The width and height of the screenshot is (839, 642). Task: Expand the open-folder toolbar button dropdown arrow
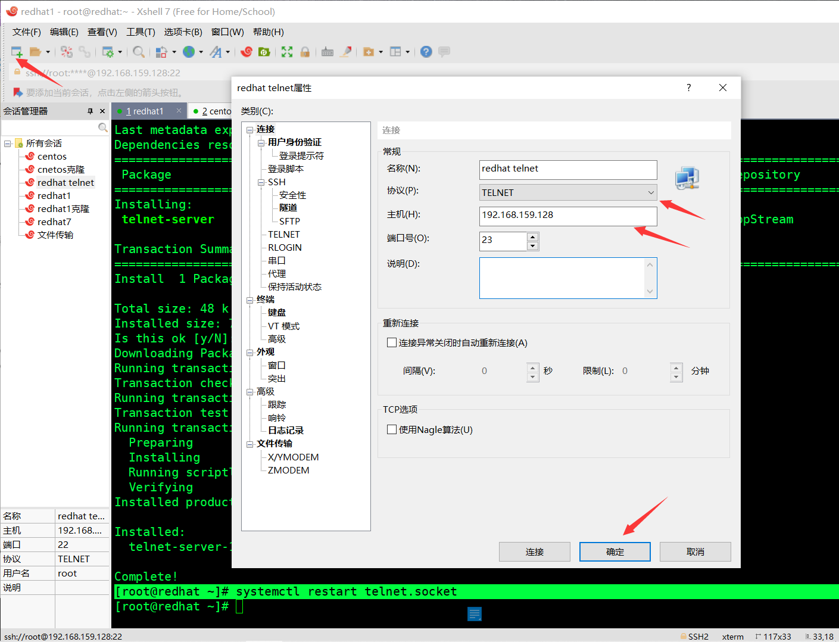pyautogui.click(x=48, y=51)
